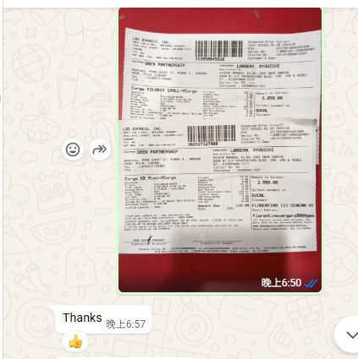The height and width of the screenshot is (359, 358).
Task: Click OREN PARTNERSHIP shipper name on lower receipt
Action: [157, 152]
